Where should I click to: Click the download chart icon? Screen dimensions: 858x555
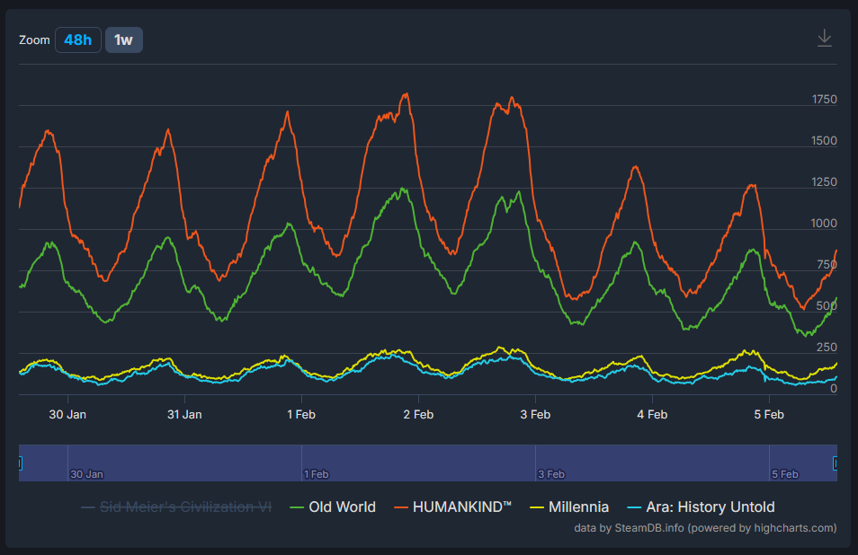coord(824,38)
